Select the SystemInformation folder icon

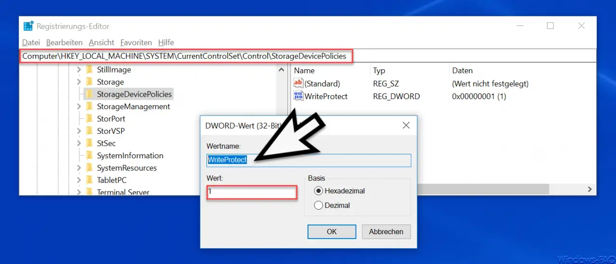pyautogui.click(x=89, y=156)
